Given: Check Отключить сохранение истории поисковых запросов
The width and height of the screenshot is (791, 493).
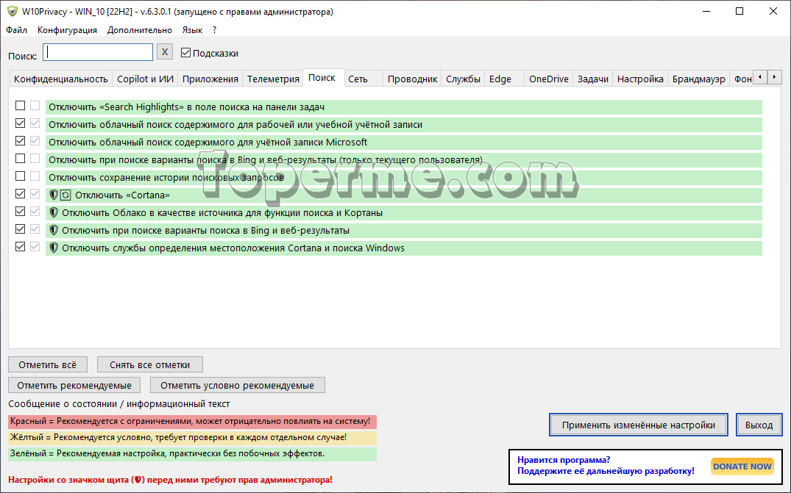Looking at the screenshot, I should tap(20, 176).
